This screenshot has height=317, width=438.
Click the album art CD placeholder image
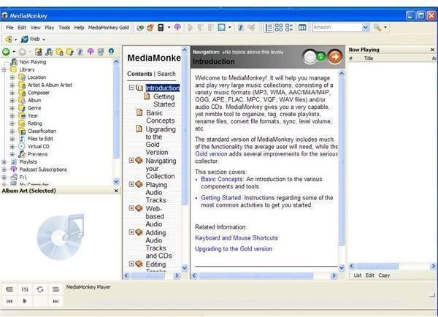[x=61, y=237]
